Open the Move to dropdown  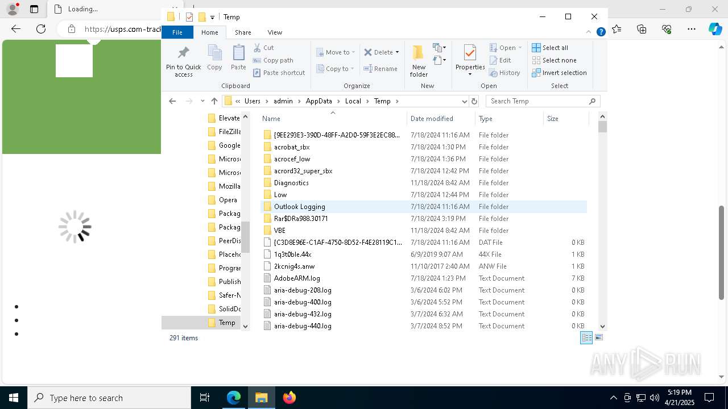(x=336, y=52)
